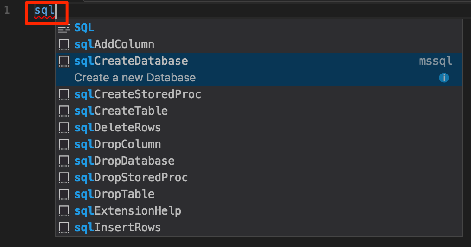Click the snippet icon beside sqlInsertRows
The image size is (471, 247).
tap(64, 228)
